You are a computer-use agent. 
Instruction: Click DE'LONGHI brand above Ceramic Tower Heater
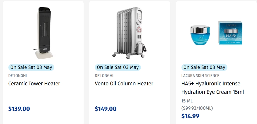(18, 76)
